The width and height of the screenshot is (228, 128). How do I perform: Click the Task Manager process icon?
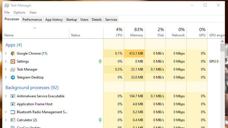(x=13, y=69)
